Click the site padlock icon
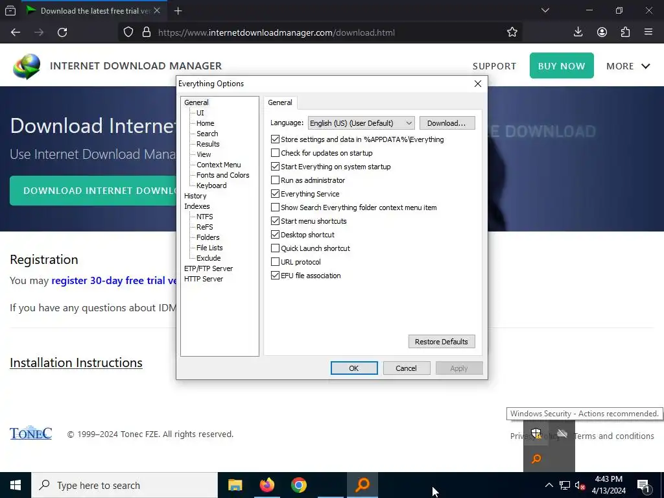 tap(147, 32)
